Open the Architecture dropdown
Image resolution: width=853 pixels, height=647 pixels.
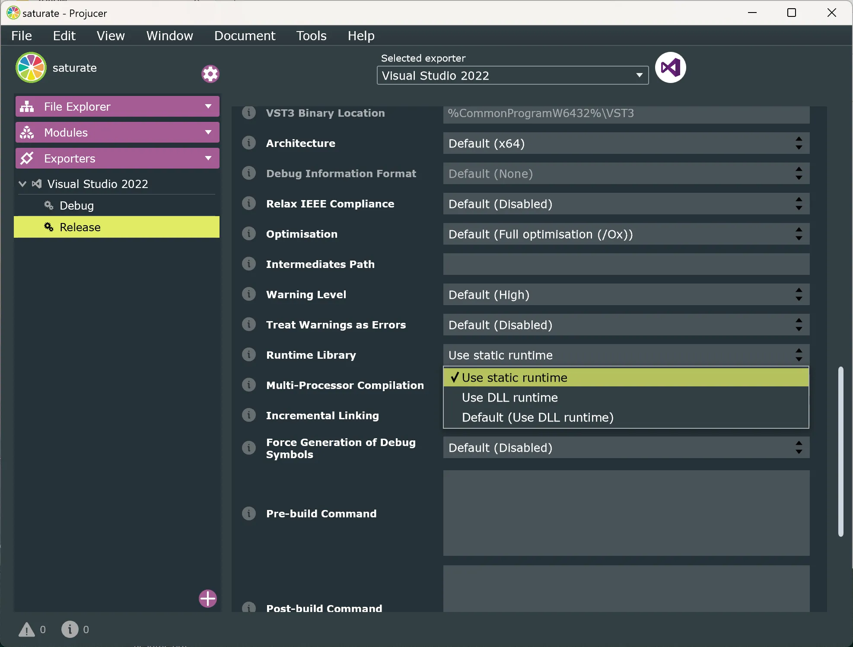coord(626,143)
